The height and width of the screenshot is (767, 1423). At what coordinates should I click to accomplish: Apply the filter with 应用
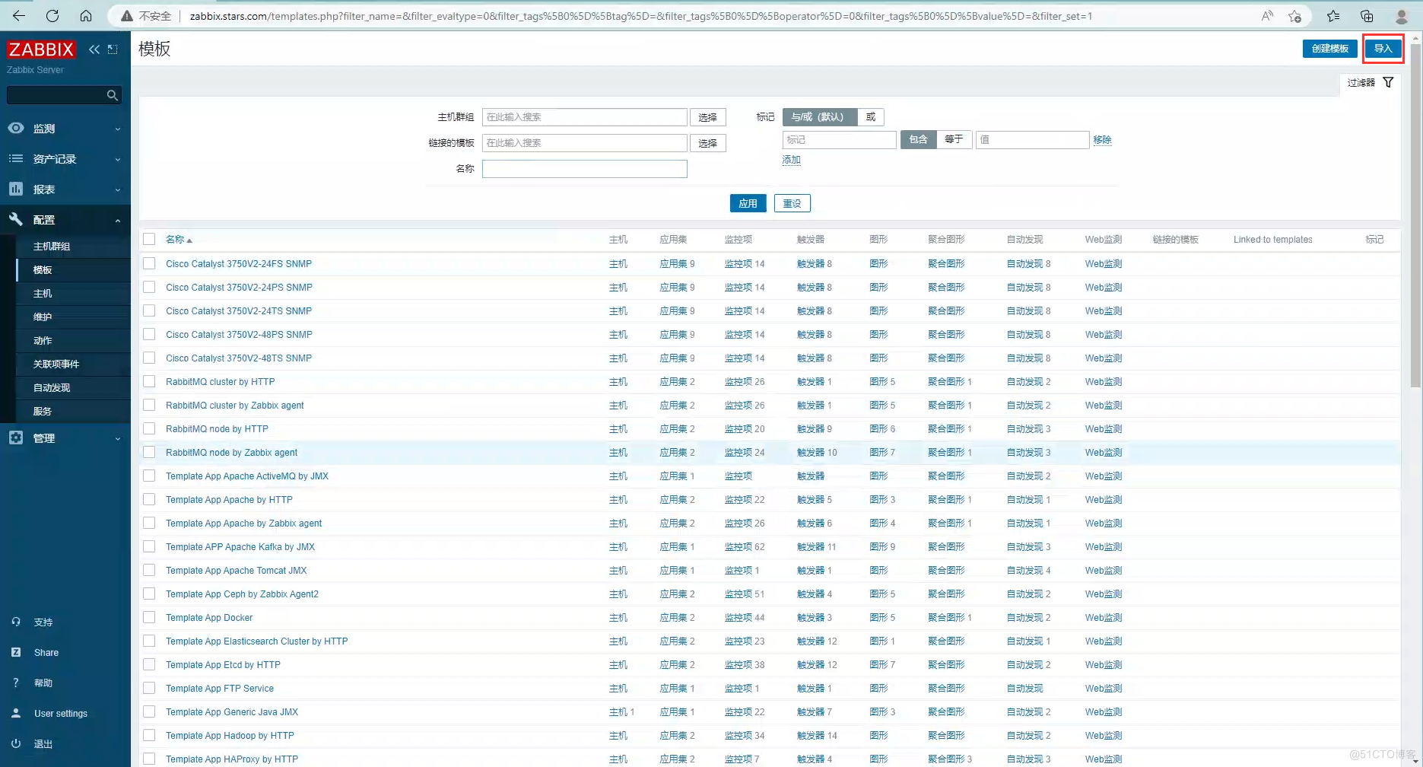(x=748, y=203)
